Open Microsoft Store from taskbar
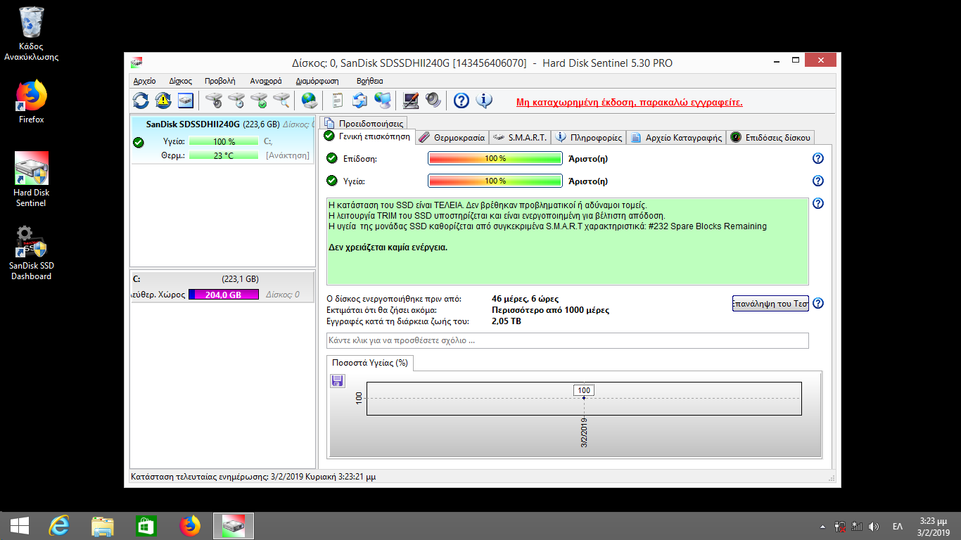 click(x=146, y=525)
